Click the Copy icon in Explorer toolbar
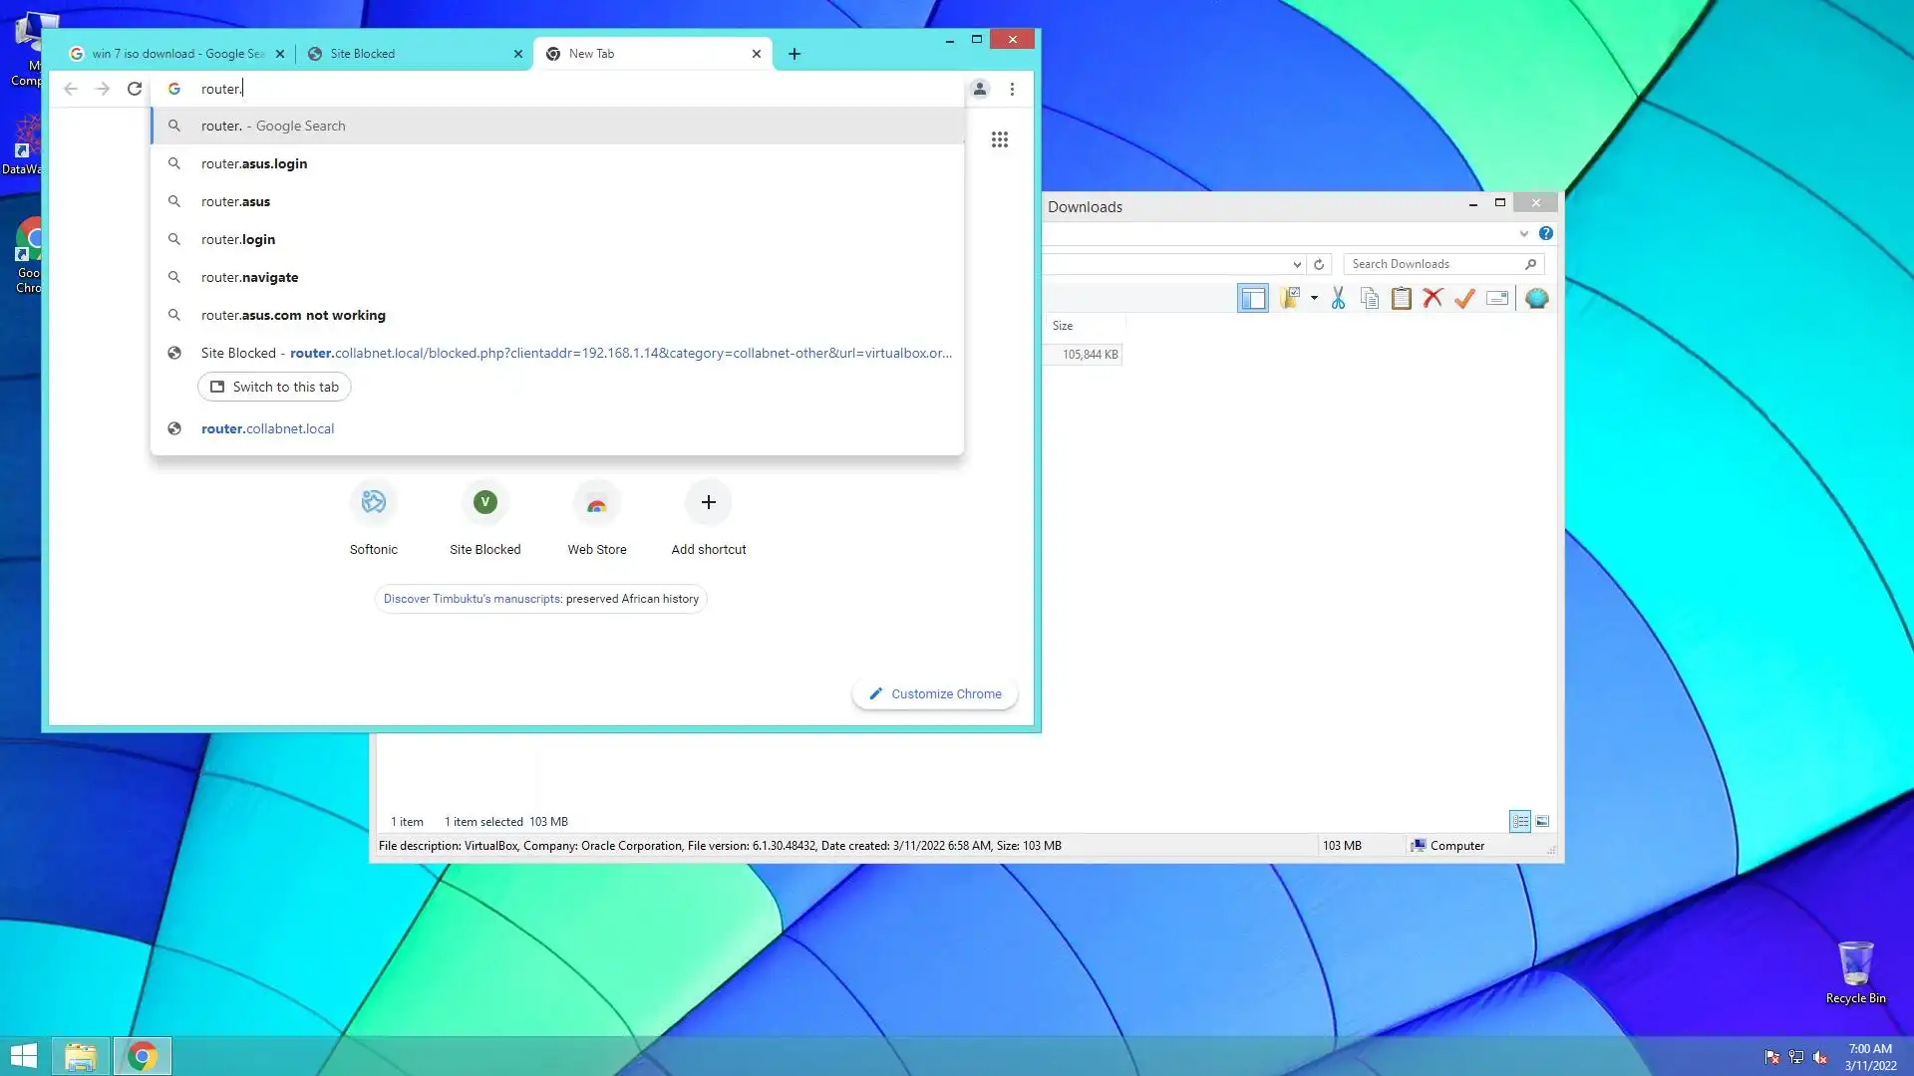This screenshot has width=1914, height=1076. pyautogui.click(x=1370, y=298)
